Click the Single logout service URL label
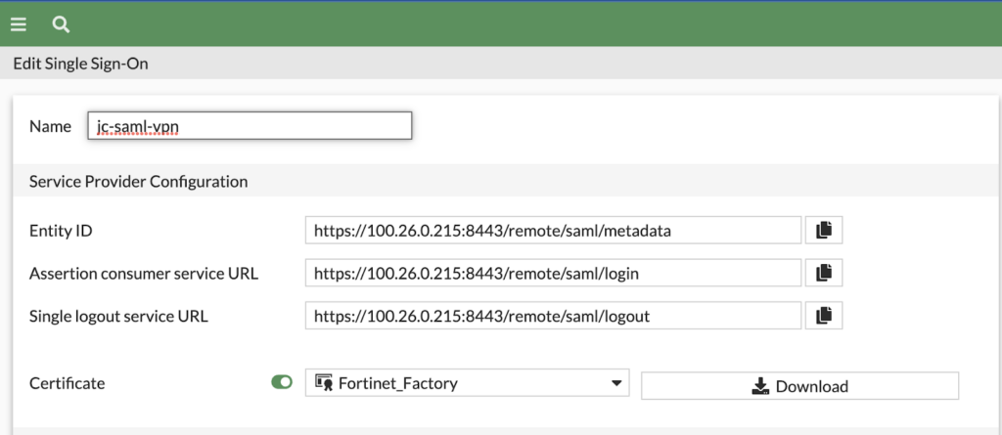The image size is (1002, 435). (118, 316)
